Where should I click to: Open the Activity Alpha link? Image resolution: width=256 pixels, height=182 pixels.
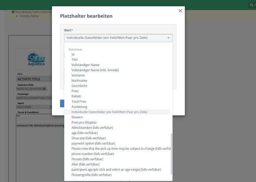[29, 16]
